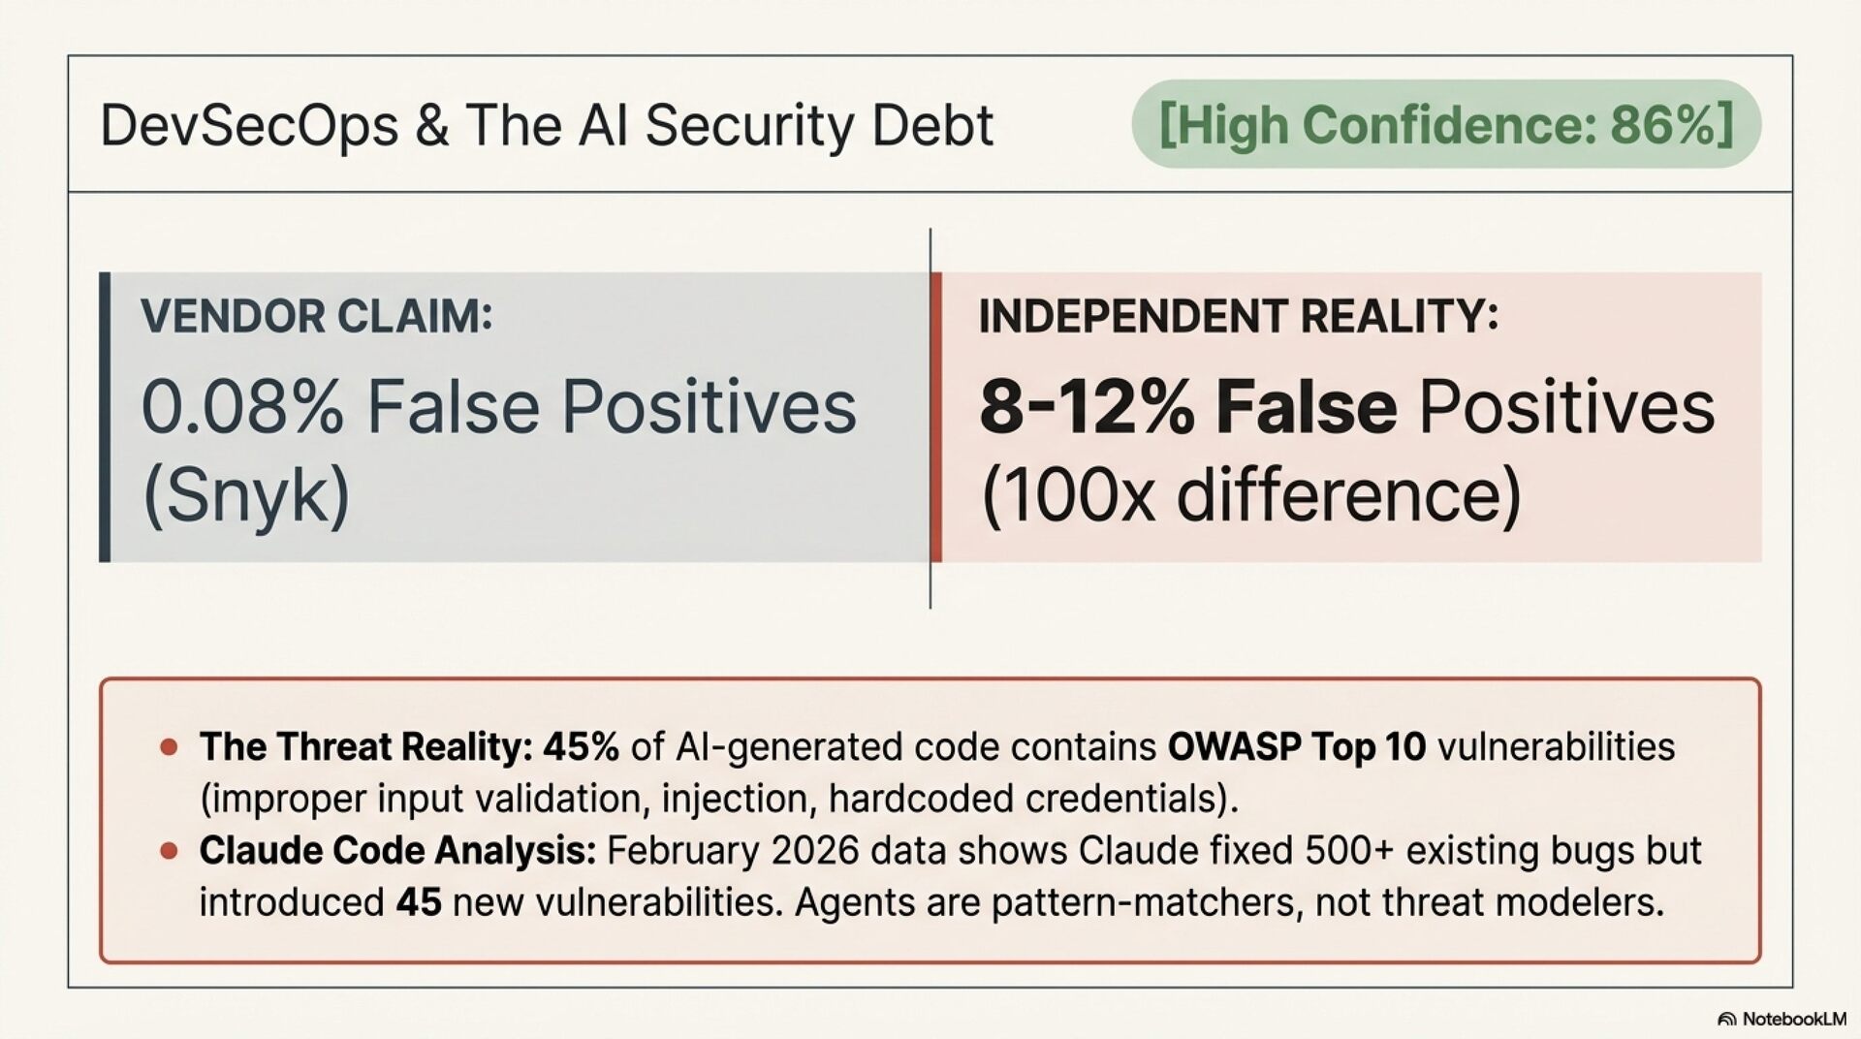Click the red bar left of reality panel
The image size is (1861, 1039).
[x=936, y=417]
